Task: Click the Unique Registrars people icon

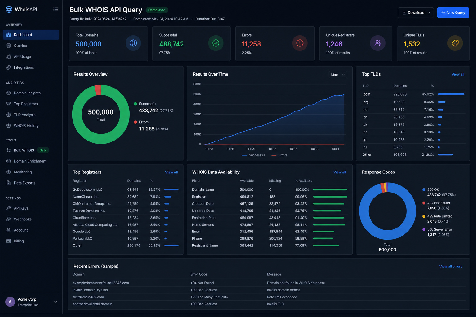Action: (378, 43)
